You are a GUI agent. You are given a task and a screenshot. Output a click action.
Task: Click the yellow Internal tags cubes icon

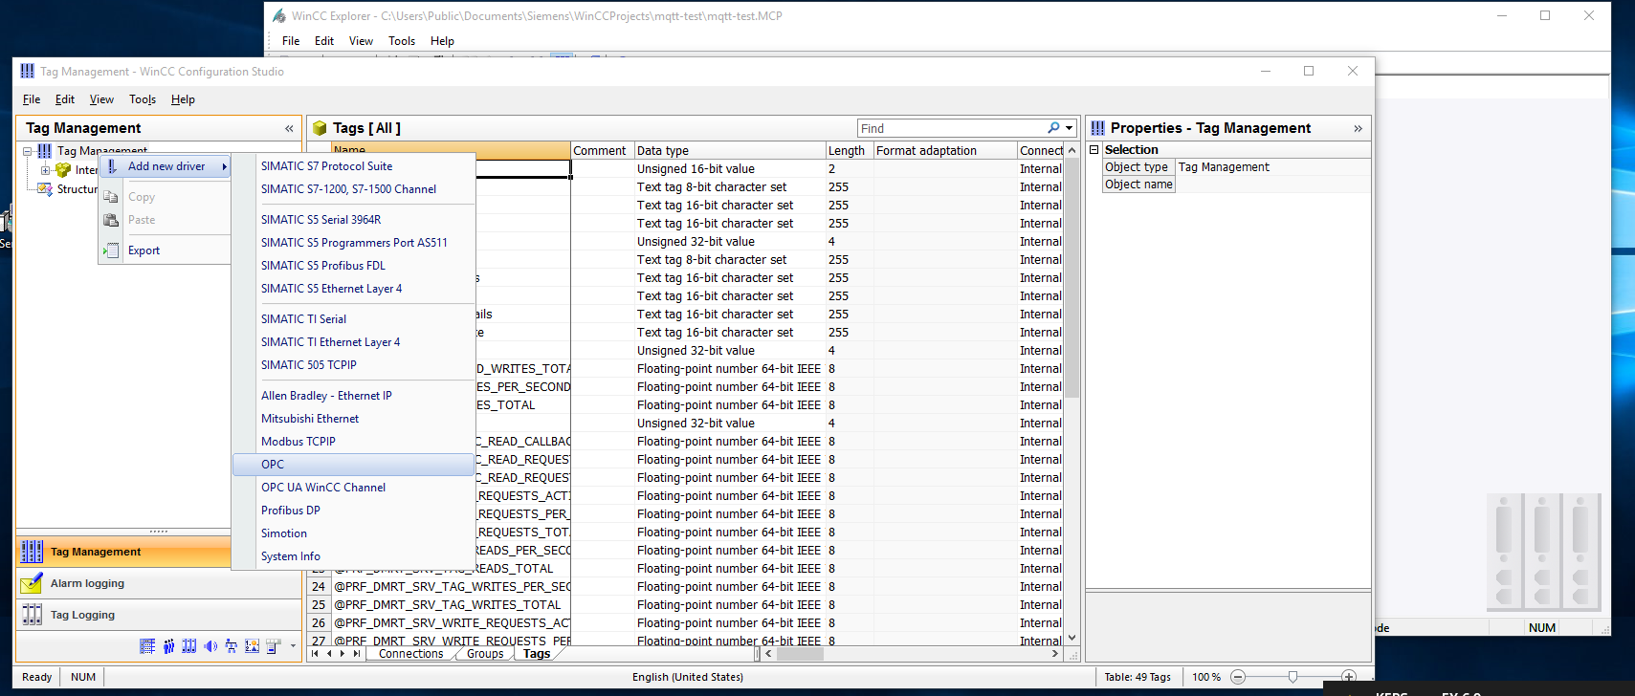[63, 170]
